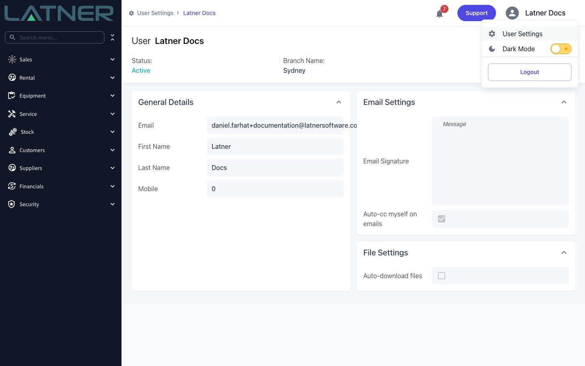585x366 pixels.
Task: Click the Latner logo
Action: tap(59, 13)
